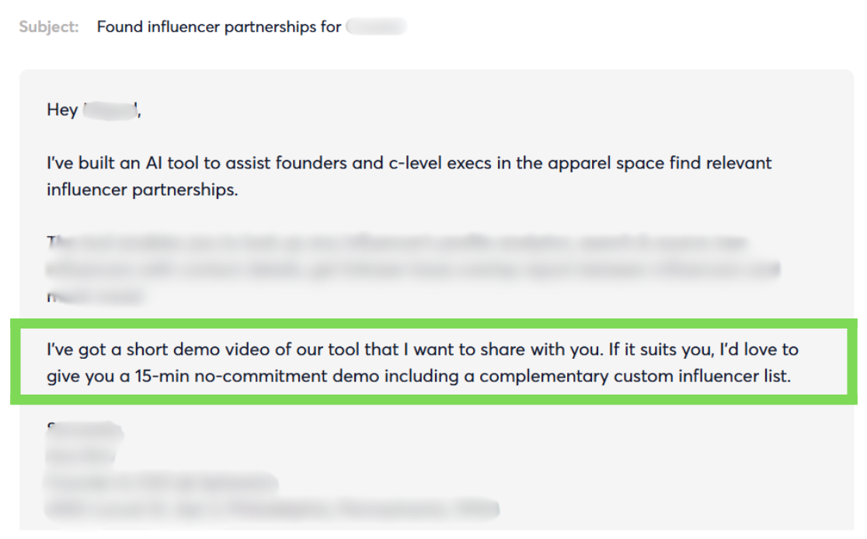The image size is (867, 539).
Task: Click the second line of the blurred paragraph
Action: 413,269
